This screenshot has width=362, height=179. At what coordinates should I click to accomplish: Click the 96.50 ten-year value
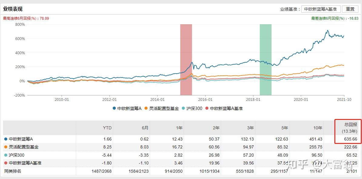pos(317,155)
